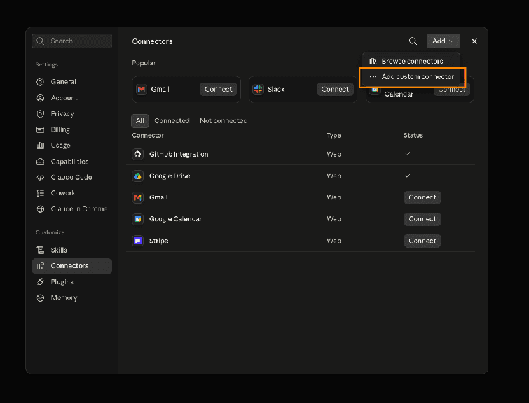This screenshot has width=529, height=403.
Task: Connect Stripe in the connector table
Action: click(422, 241)
